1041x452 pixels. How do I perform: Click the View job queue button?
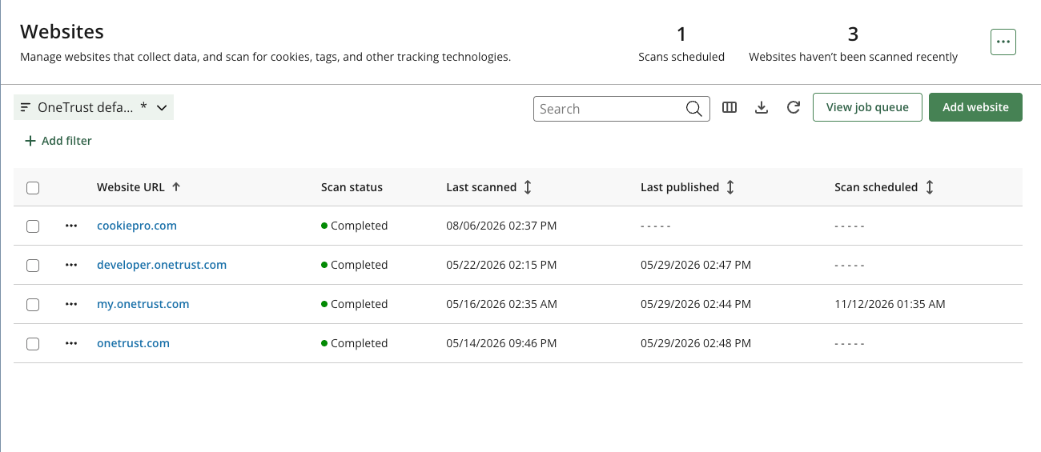coord(867,107)
